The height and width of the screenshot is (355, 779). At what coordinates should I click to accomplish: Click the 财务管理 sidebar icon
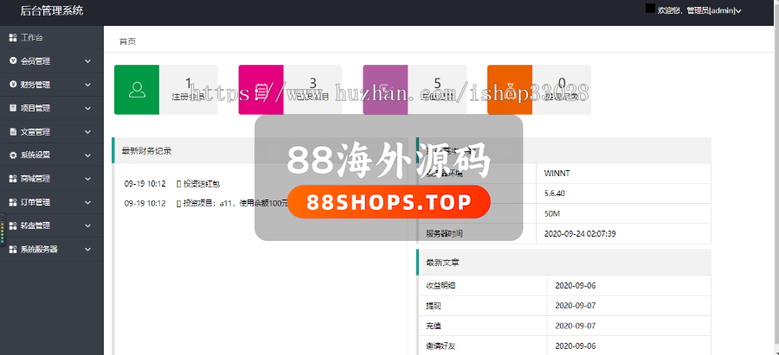click(13, 85)
